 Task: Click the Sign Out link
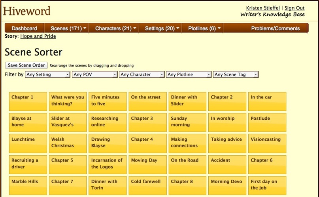coord(294,8)
